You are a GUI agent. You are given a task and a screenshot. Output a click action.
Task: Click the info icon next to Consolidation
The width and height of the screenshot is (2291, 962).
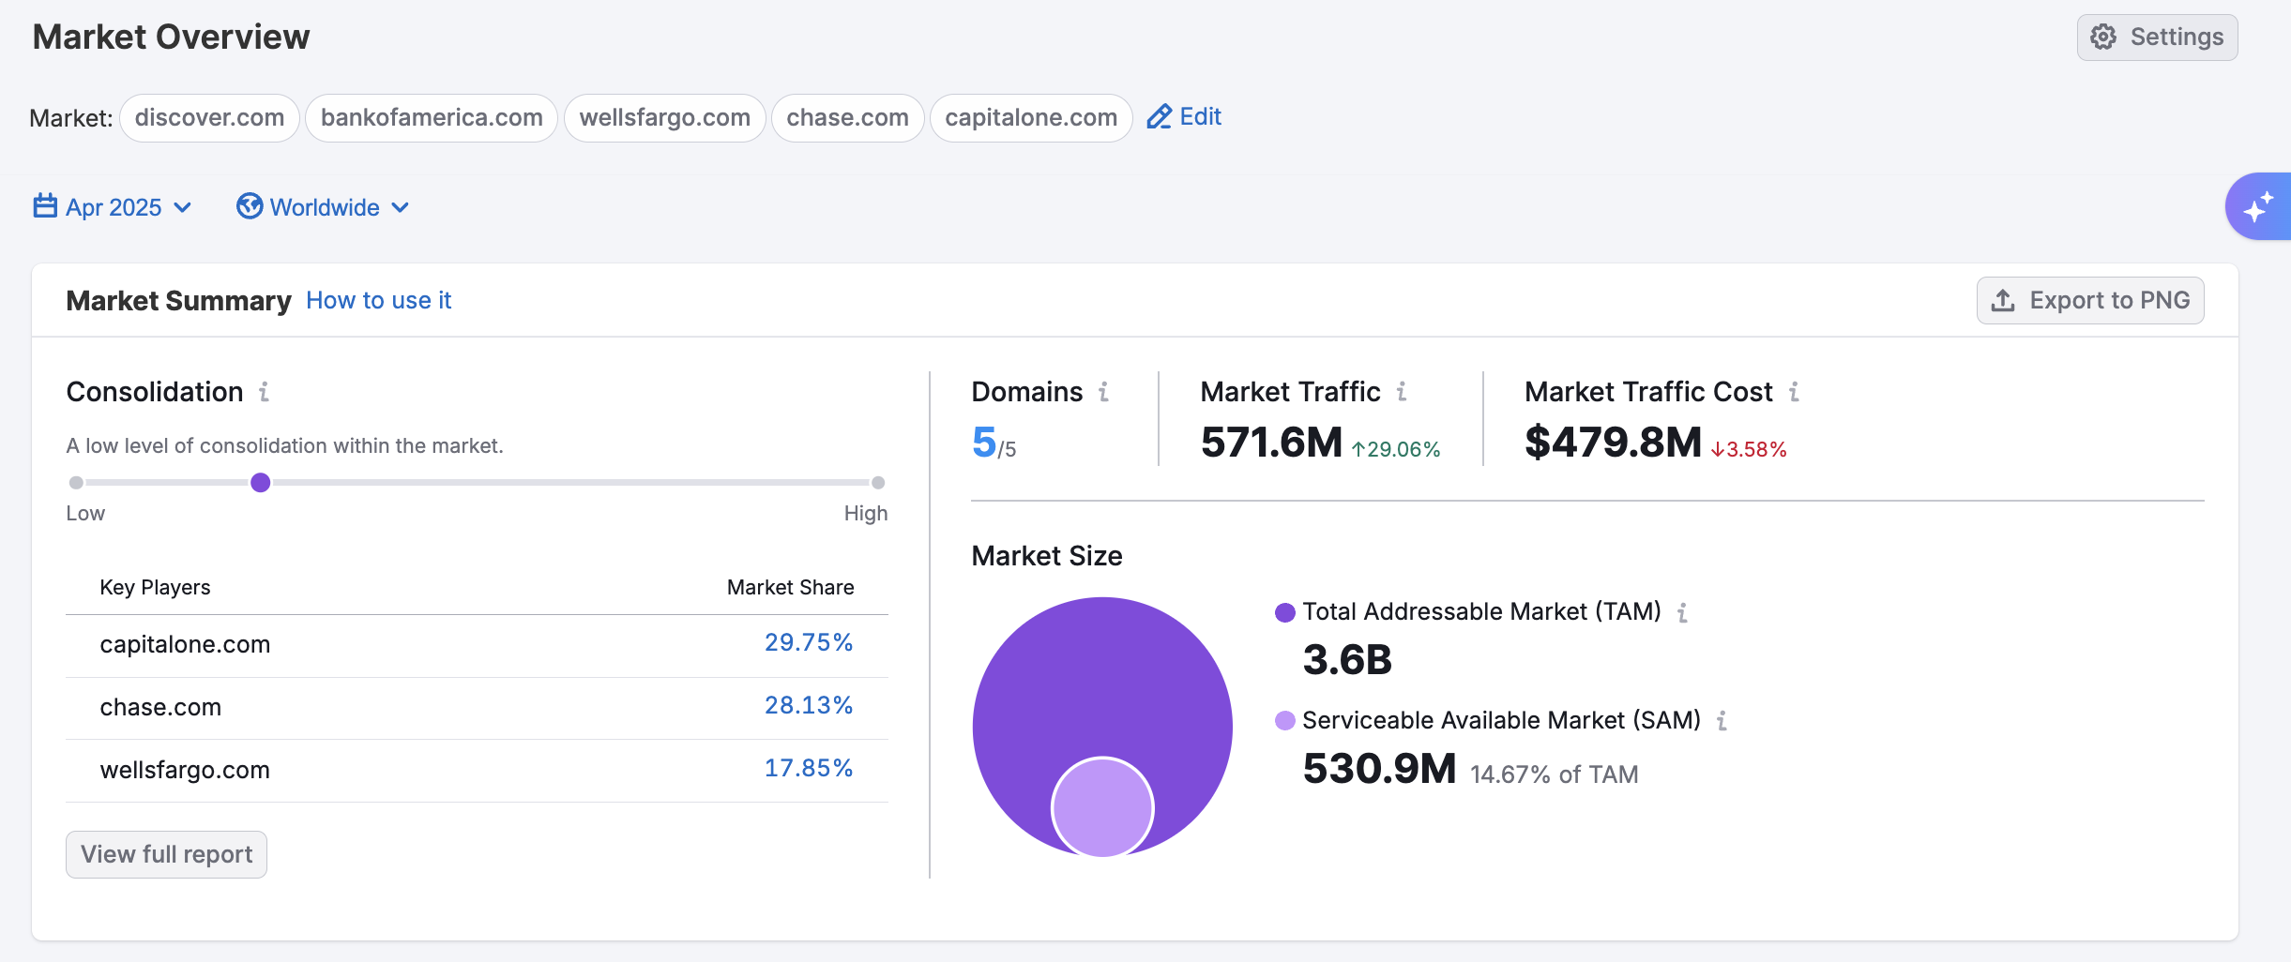click(x=265, y=392)
